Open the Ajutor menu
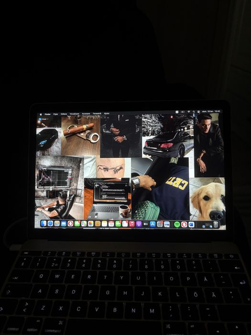 coord(107,113)
